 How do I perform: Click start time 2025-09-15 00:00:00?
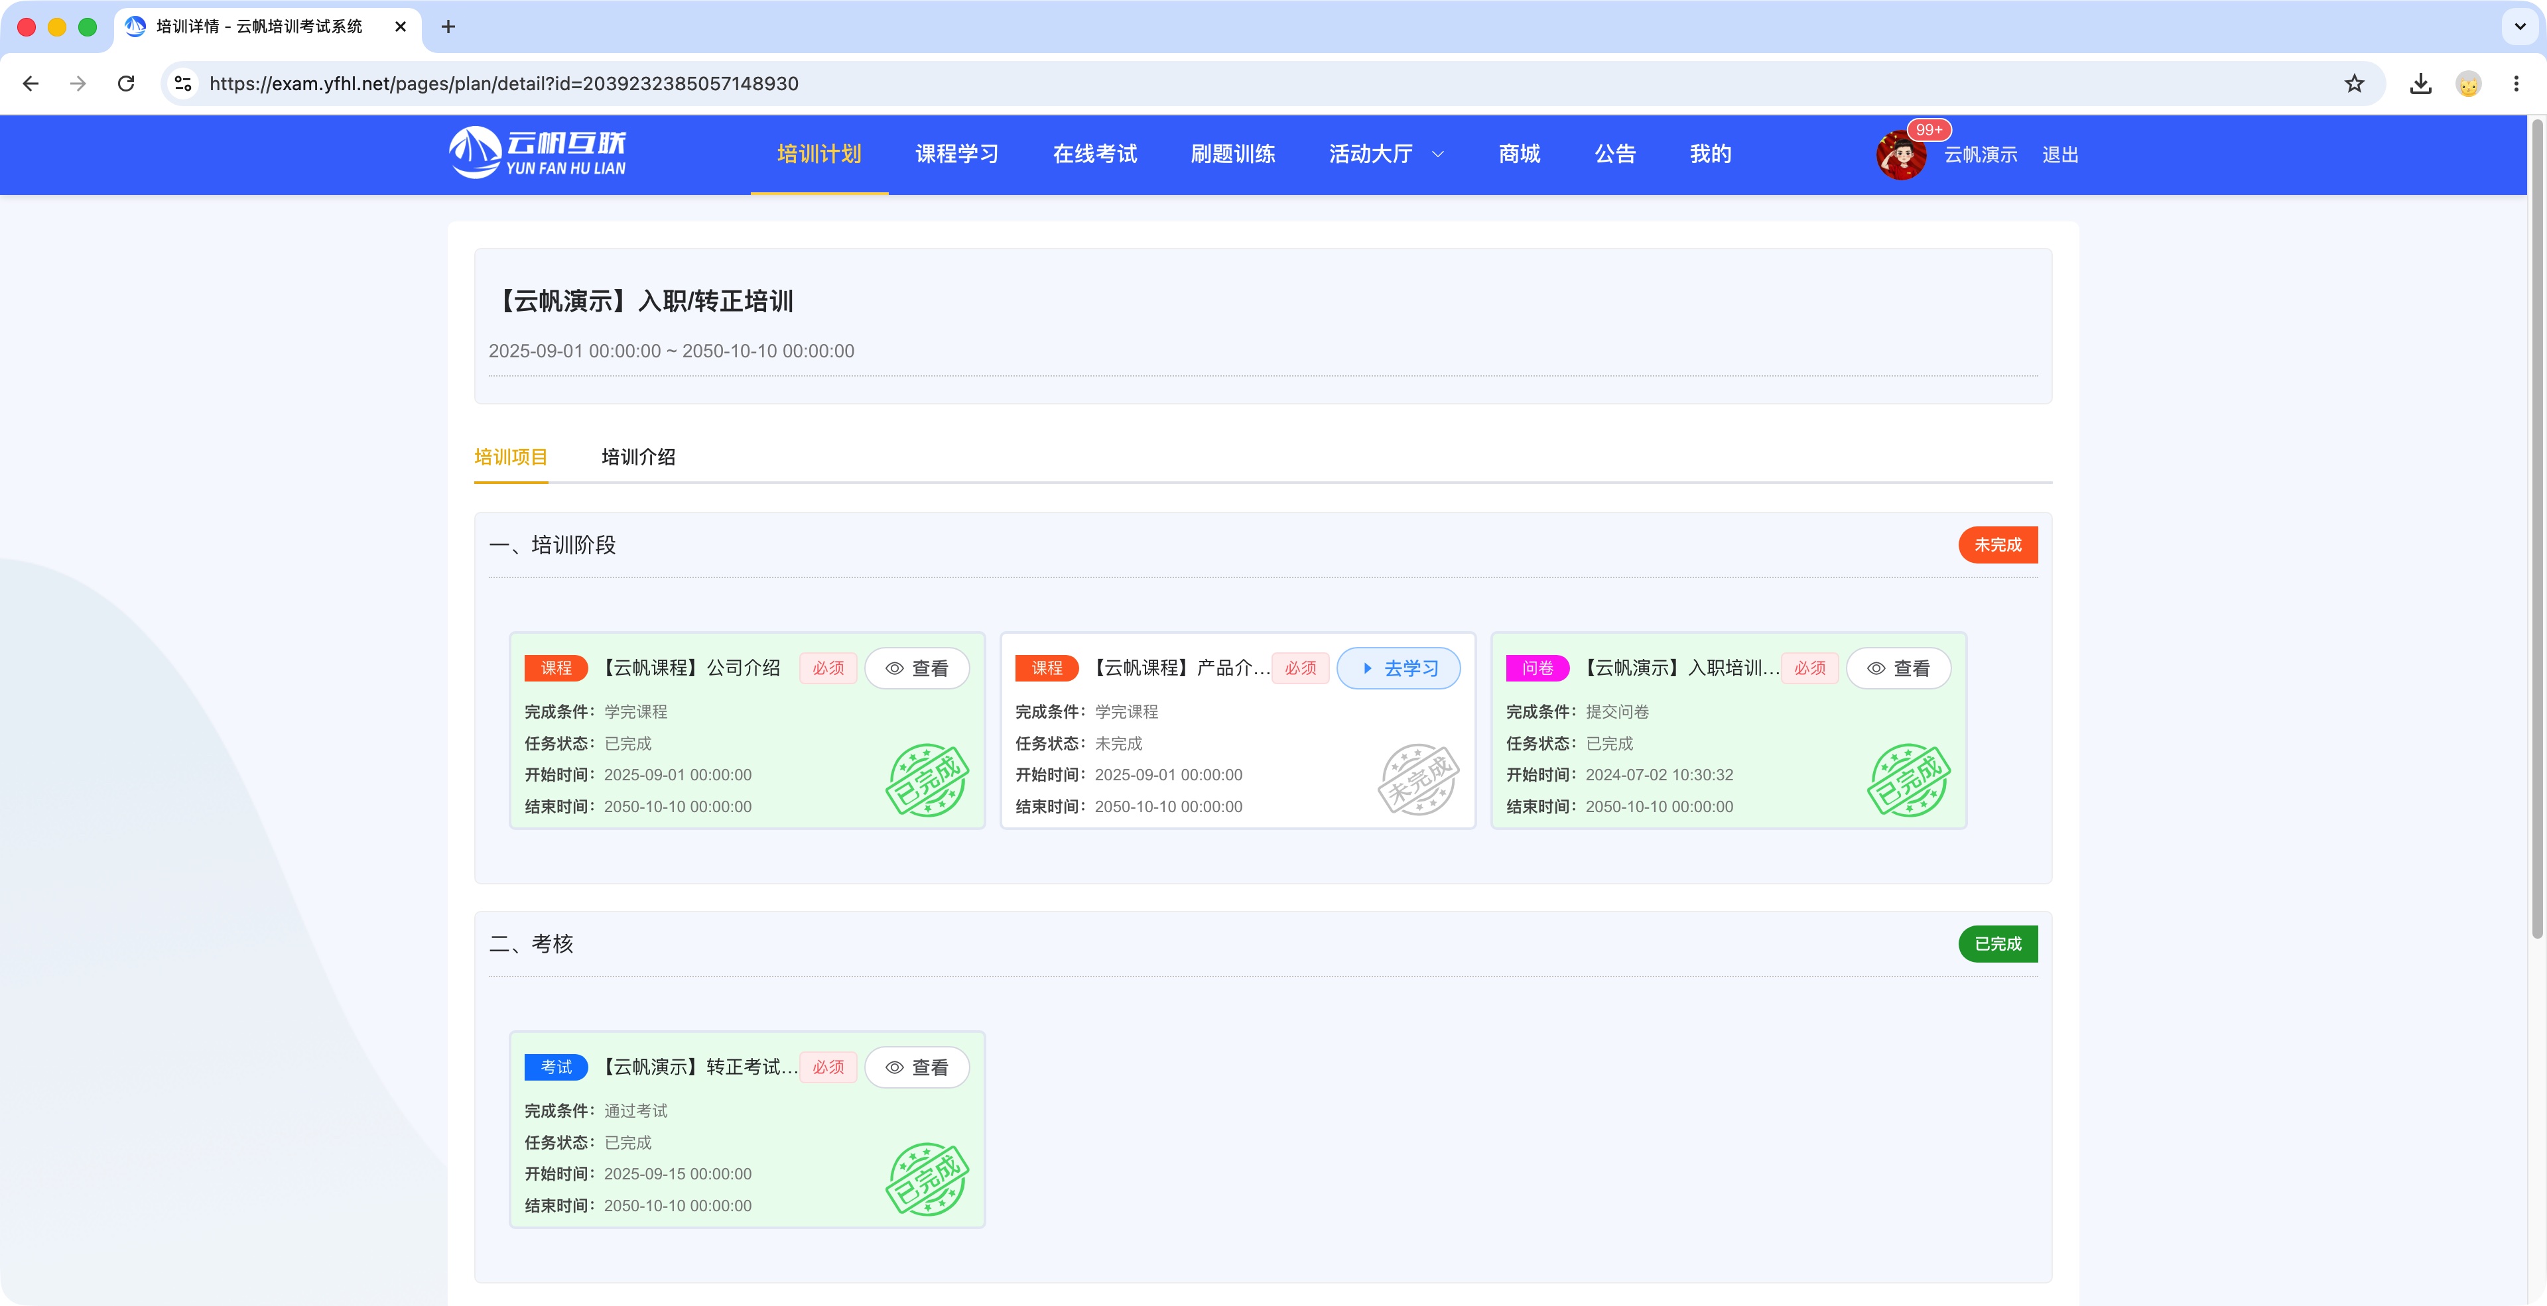(677, 1175)
